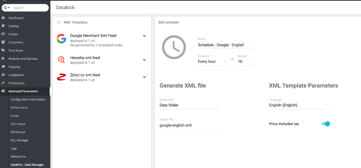Open the Minute dropdown
361x168 pixels.
click(x=245, y=62)
